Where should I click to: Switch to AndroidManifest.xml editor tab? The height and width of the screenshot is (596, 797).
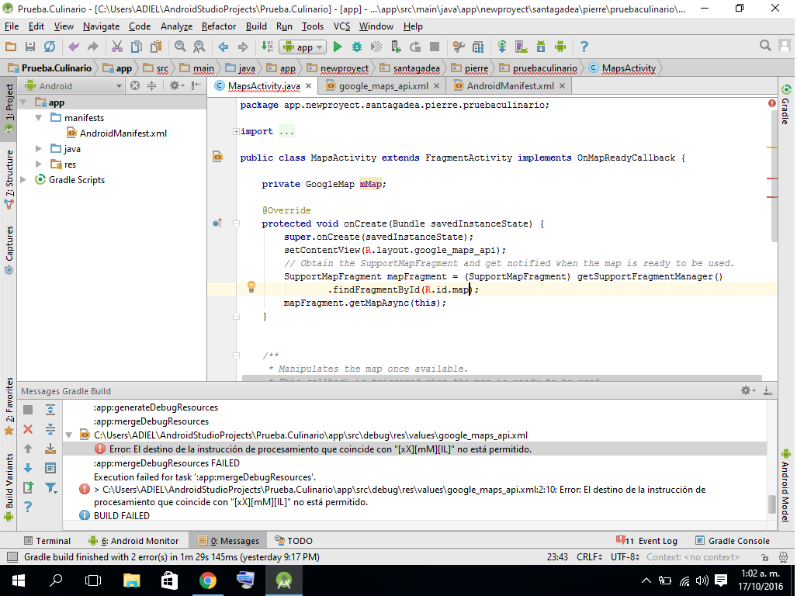click(510, 86)
